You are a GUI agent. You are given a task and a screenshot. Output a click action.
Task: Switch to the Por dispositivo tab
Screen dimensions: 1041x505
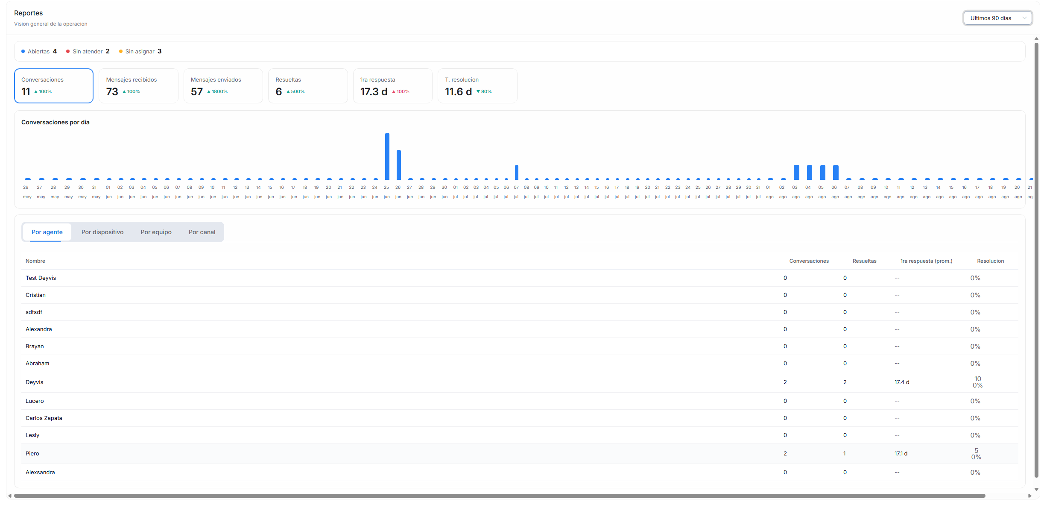click(x=102, y=232)
